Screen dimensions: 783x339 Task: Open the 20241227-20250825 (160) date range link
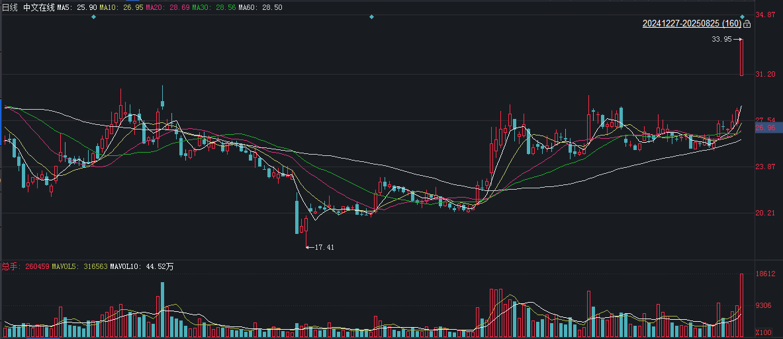pos(692,24)
